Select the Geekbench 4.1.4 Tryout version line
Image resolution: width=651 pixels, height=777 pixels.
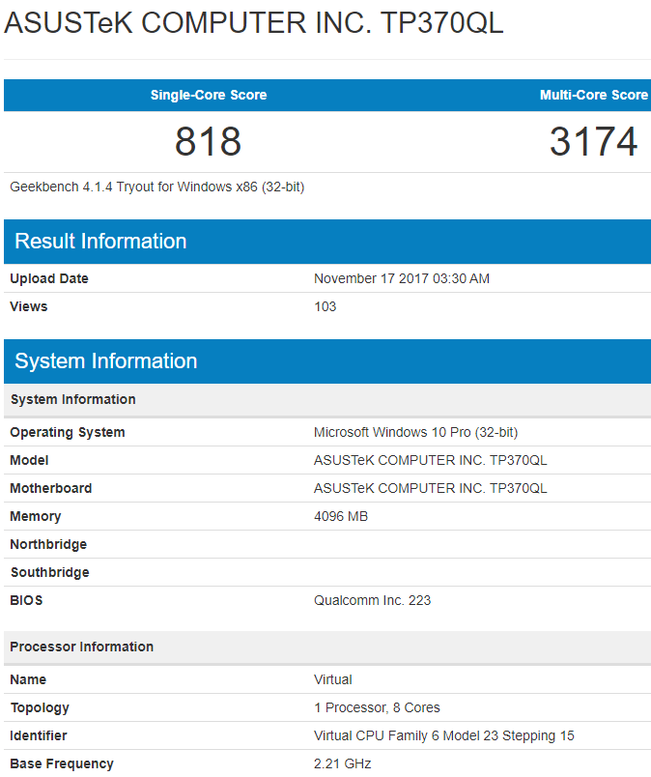[157, 187]
